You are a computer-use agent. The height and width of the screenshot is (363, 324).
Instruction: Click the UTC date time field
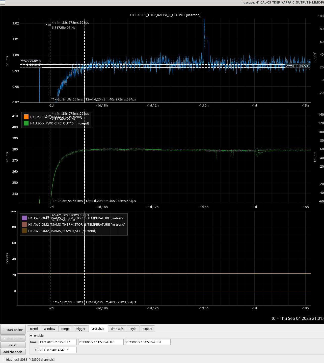coord(101,342)
